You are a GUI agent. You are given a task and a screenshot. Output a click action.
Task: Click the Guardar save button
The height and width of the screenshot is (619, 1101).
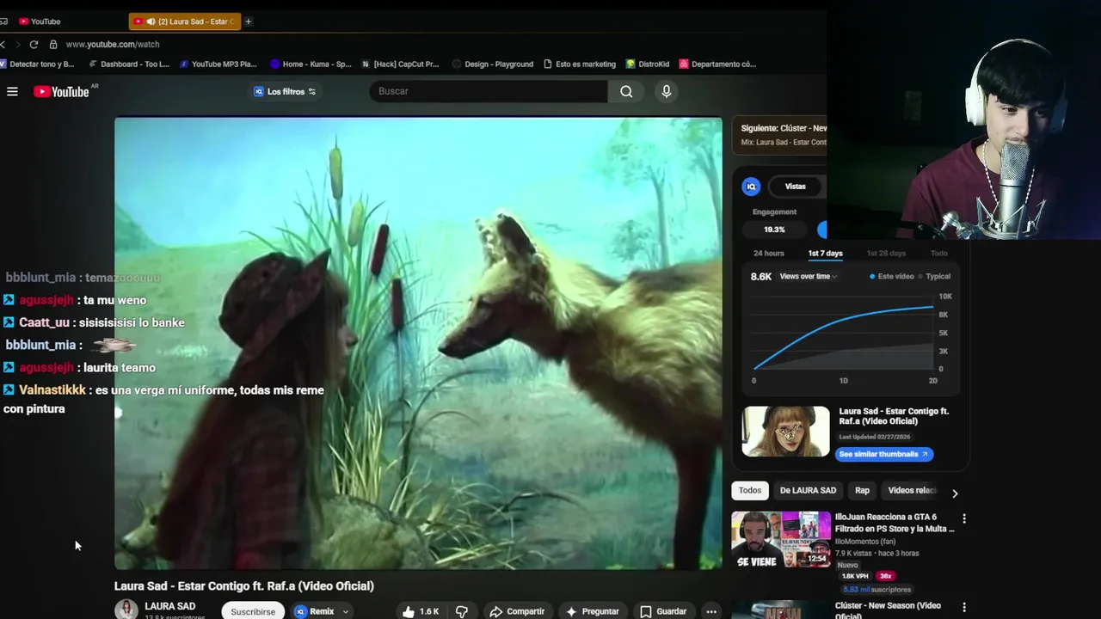pyautogui.click(x=662, y=611)
